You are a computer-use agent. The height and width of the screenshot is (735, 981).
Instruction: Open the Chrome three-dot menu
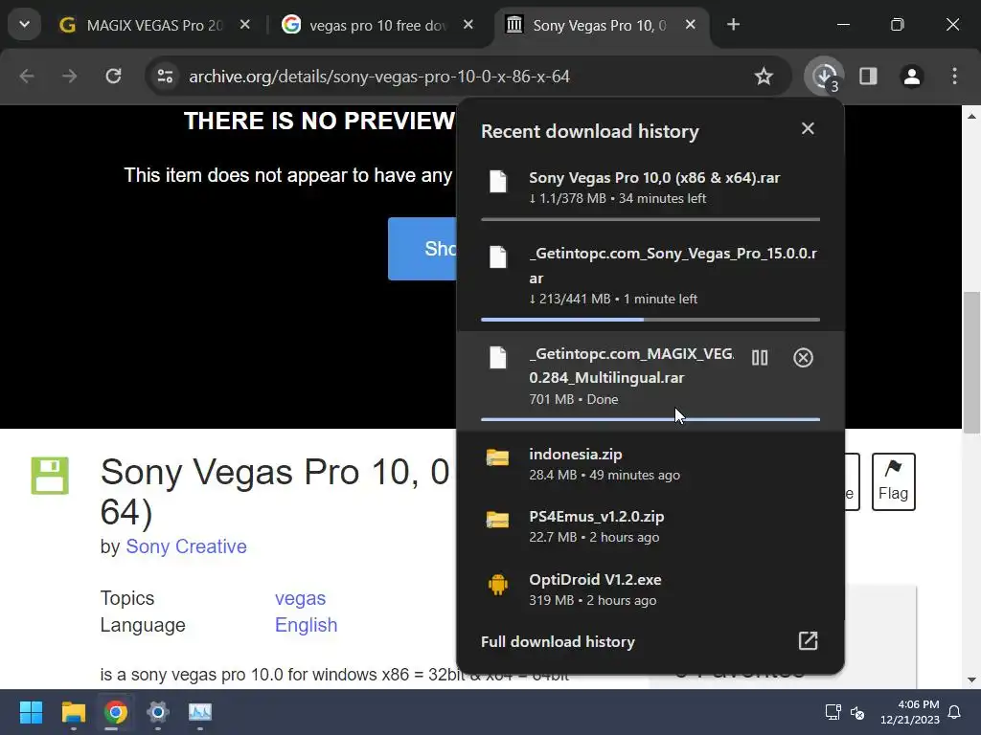pos(954,77)
